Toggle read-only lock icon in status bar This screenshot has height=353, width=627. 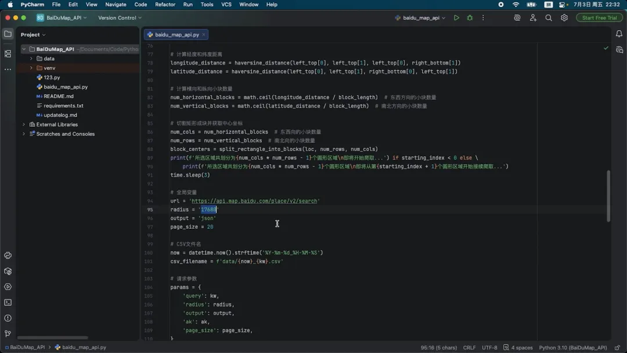[617, 347]
